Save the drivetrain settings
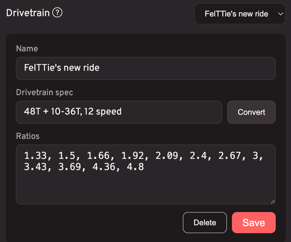The image size is (291, 242). [x=254, y=223]
